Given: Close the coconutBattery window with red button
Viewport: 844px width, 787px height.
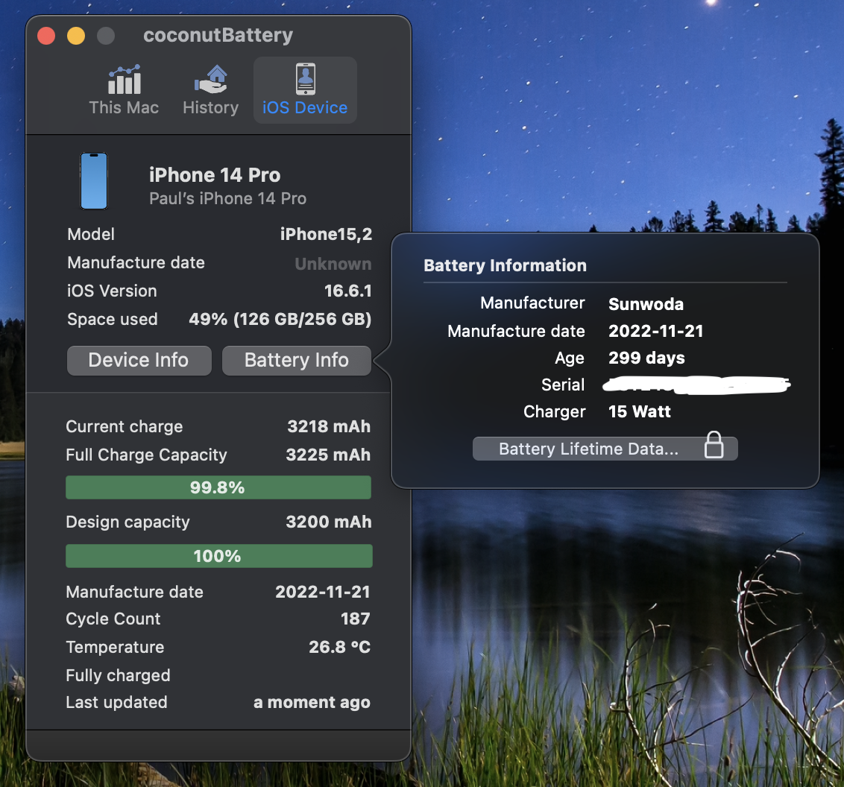Looking at the screenshot, I should click(46, 36).
